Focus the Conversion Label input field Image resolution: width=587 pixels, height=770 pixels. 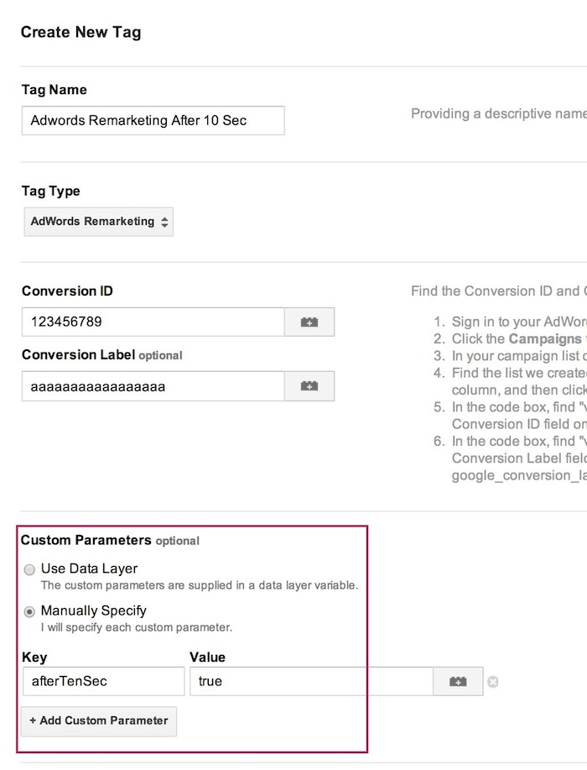[153, 386]
